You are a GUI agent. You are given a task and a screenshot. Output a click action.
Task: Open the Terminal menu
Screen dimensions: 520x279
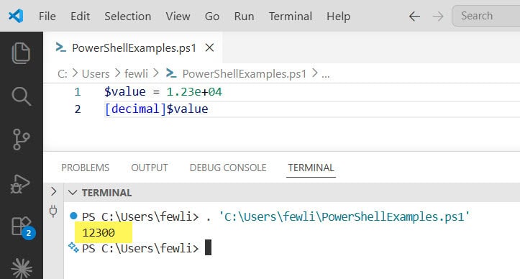[290, 16]
